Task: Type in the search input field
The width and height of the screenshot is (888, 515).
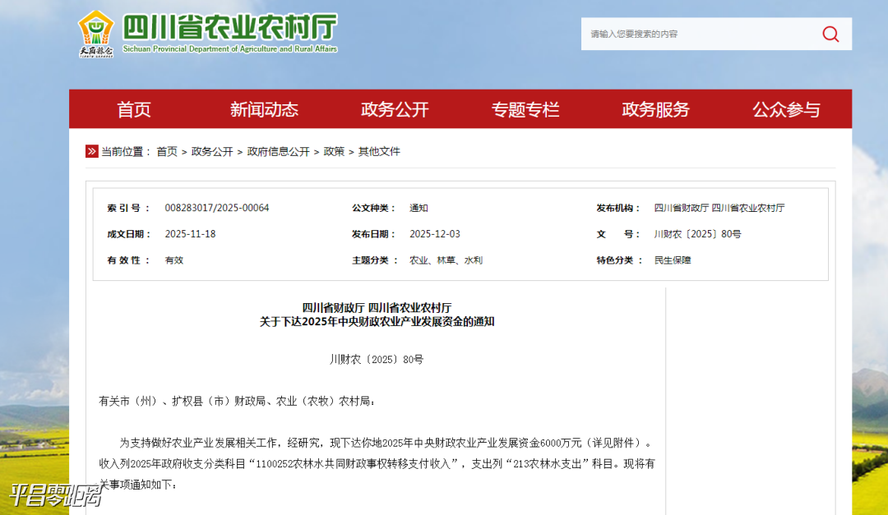Action: 699,34
